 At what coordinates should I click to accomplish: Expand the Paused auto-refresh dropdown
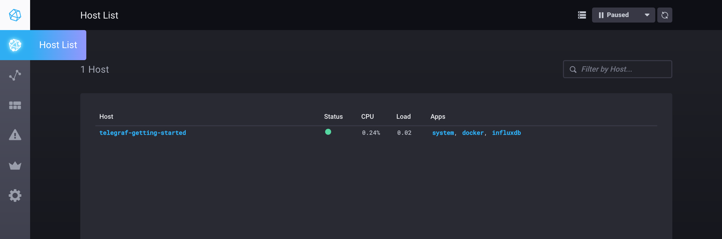(x=623, y=15)
